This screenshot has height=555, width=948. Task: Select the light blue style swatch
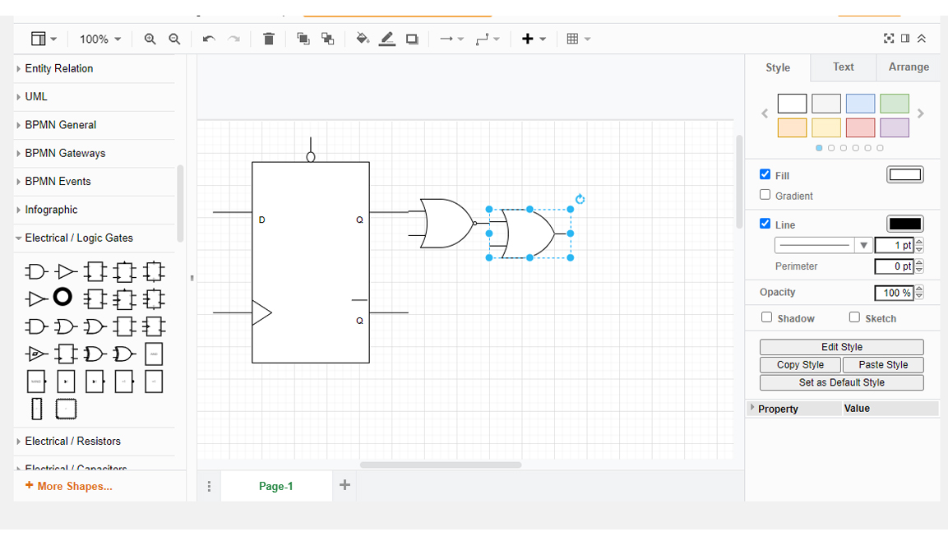pos(860,104)
